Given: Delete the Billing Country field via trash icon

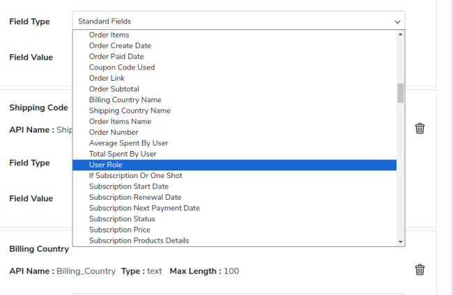Looking at the screenshot, I should click(420, 270).
